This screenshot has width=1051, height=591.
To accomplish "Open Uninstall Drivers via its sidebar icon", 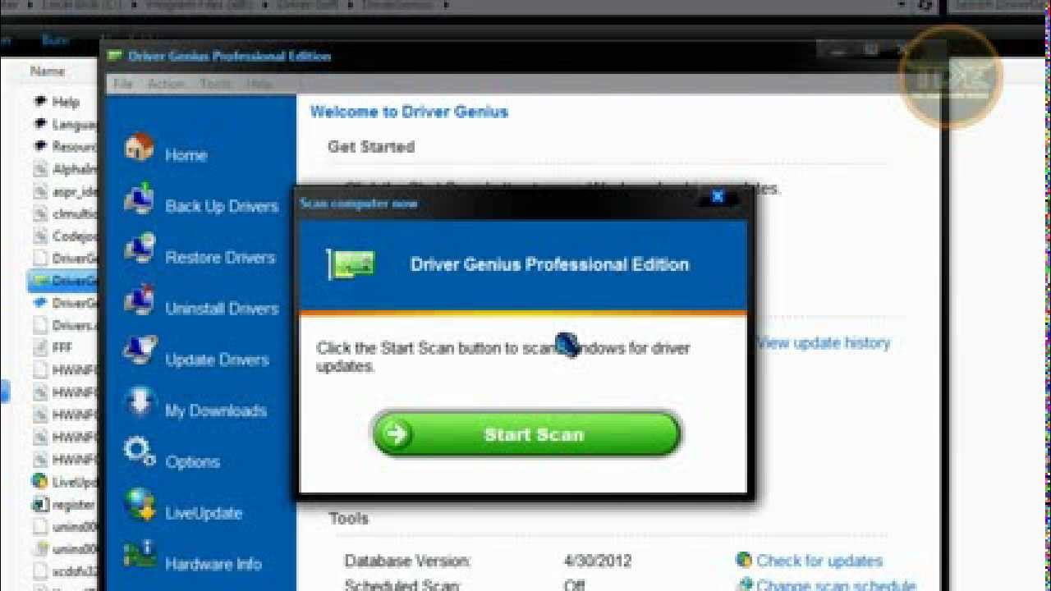I will click(140, 302).
